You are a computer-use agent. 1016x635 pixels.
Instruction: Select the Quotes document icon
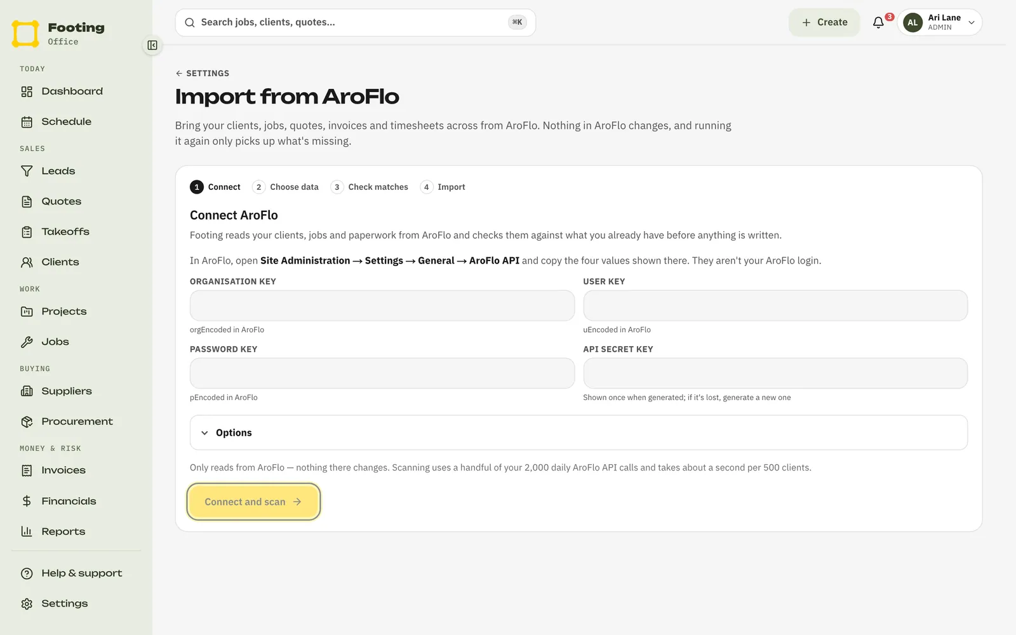(27, 201)
